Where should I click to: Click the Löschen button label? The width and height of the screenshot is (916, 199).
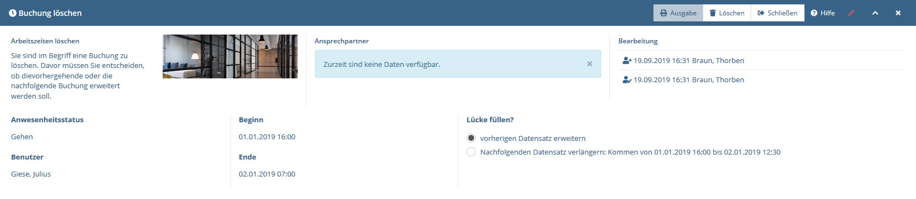(732, 13)
